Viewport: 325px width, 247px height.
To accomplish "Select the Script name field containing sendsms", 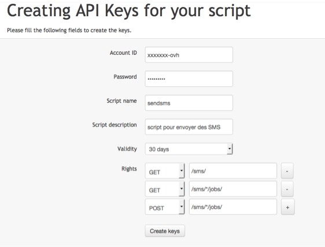I will [x=189, y=103].
